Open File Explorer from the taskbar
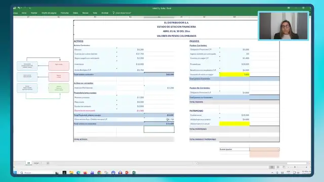Image resolution: width=324 pixels, height=182 pixels. [71, 172]
